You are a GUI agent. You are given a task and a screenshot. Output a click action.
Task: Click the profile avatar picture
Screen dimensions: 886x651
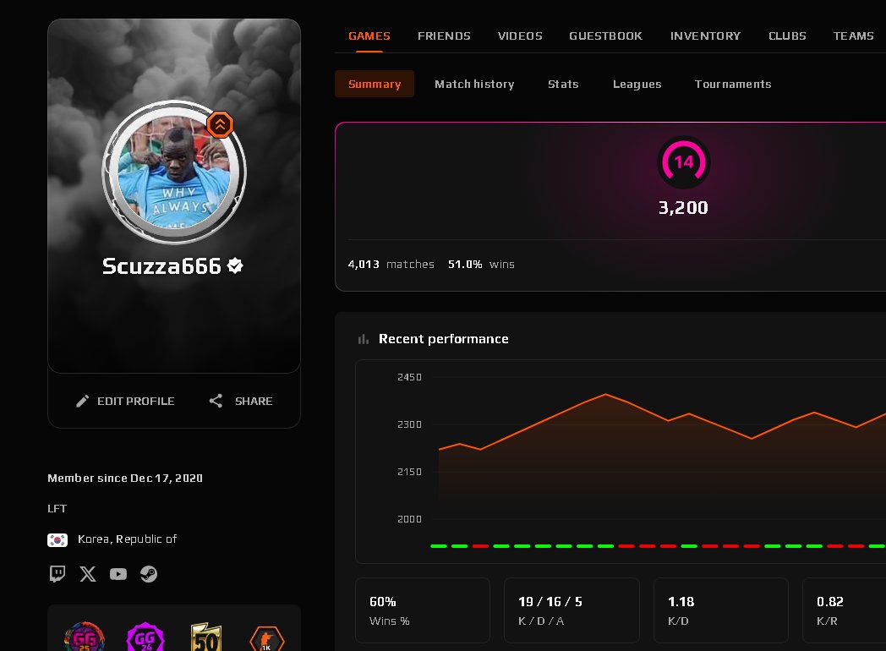[174, 172]
